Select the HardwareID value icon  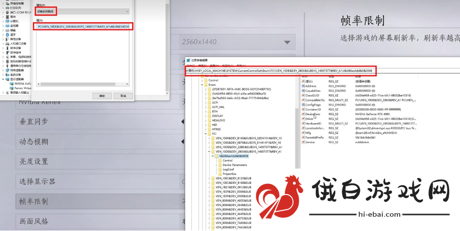(303, 124)
